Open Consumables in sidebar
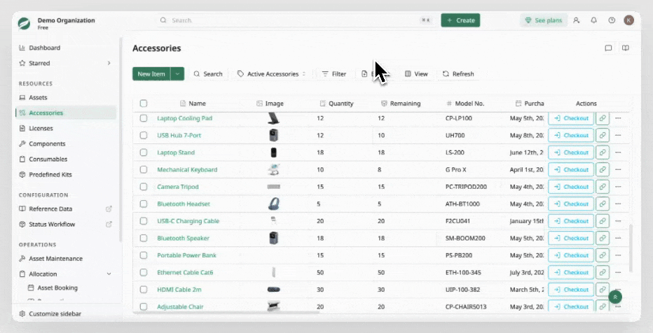Viewport: 653px width, 333px height. pyautogui.click(x=66, y=159)
